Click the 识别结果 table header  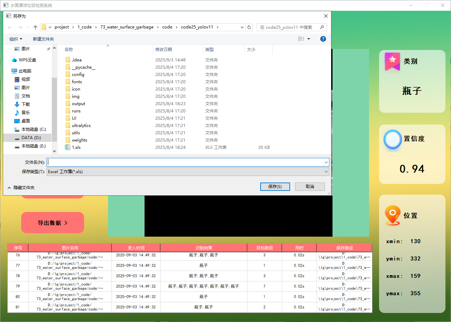coord(204,248)
